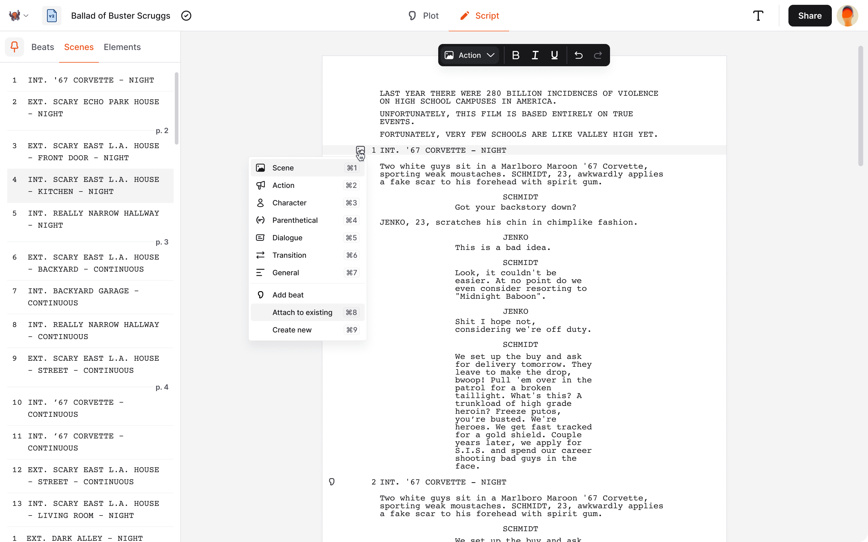This screenshot has height=542, width=868.
Task: Choose Parenthetical in the element menu
Action: [x=307, y=220]
